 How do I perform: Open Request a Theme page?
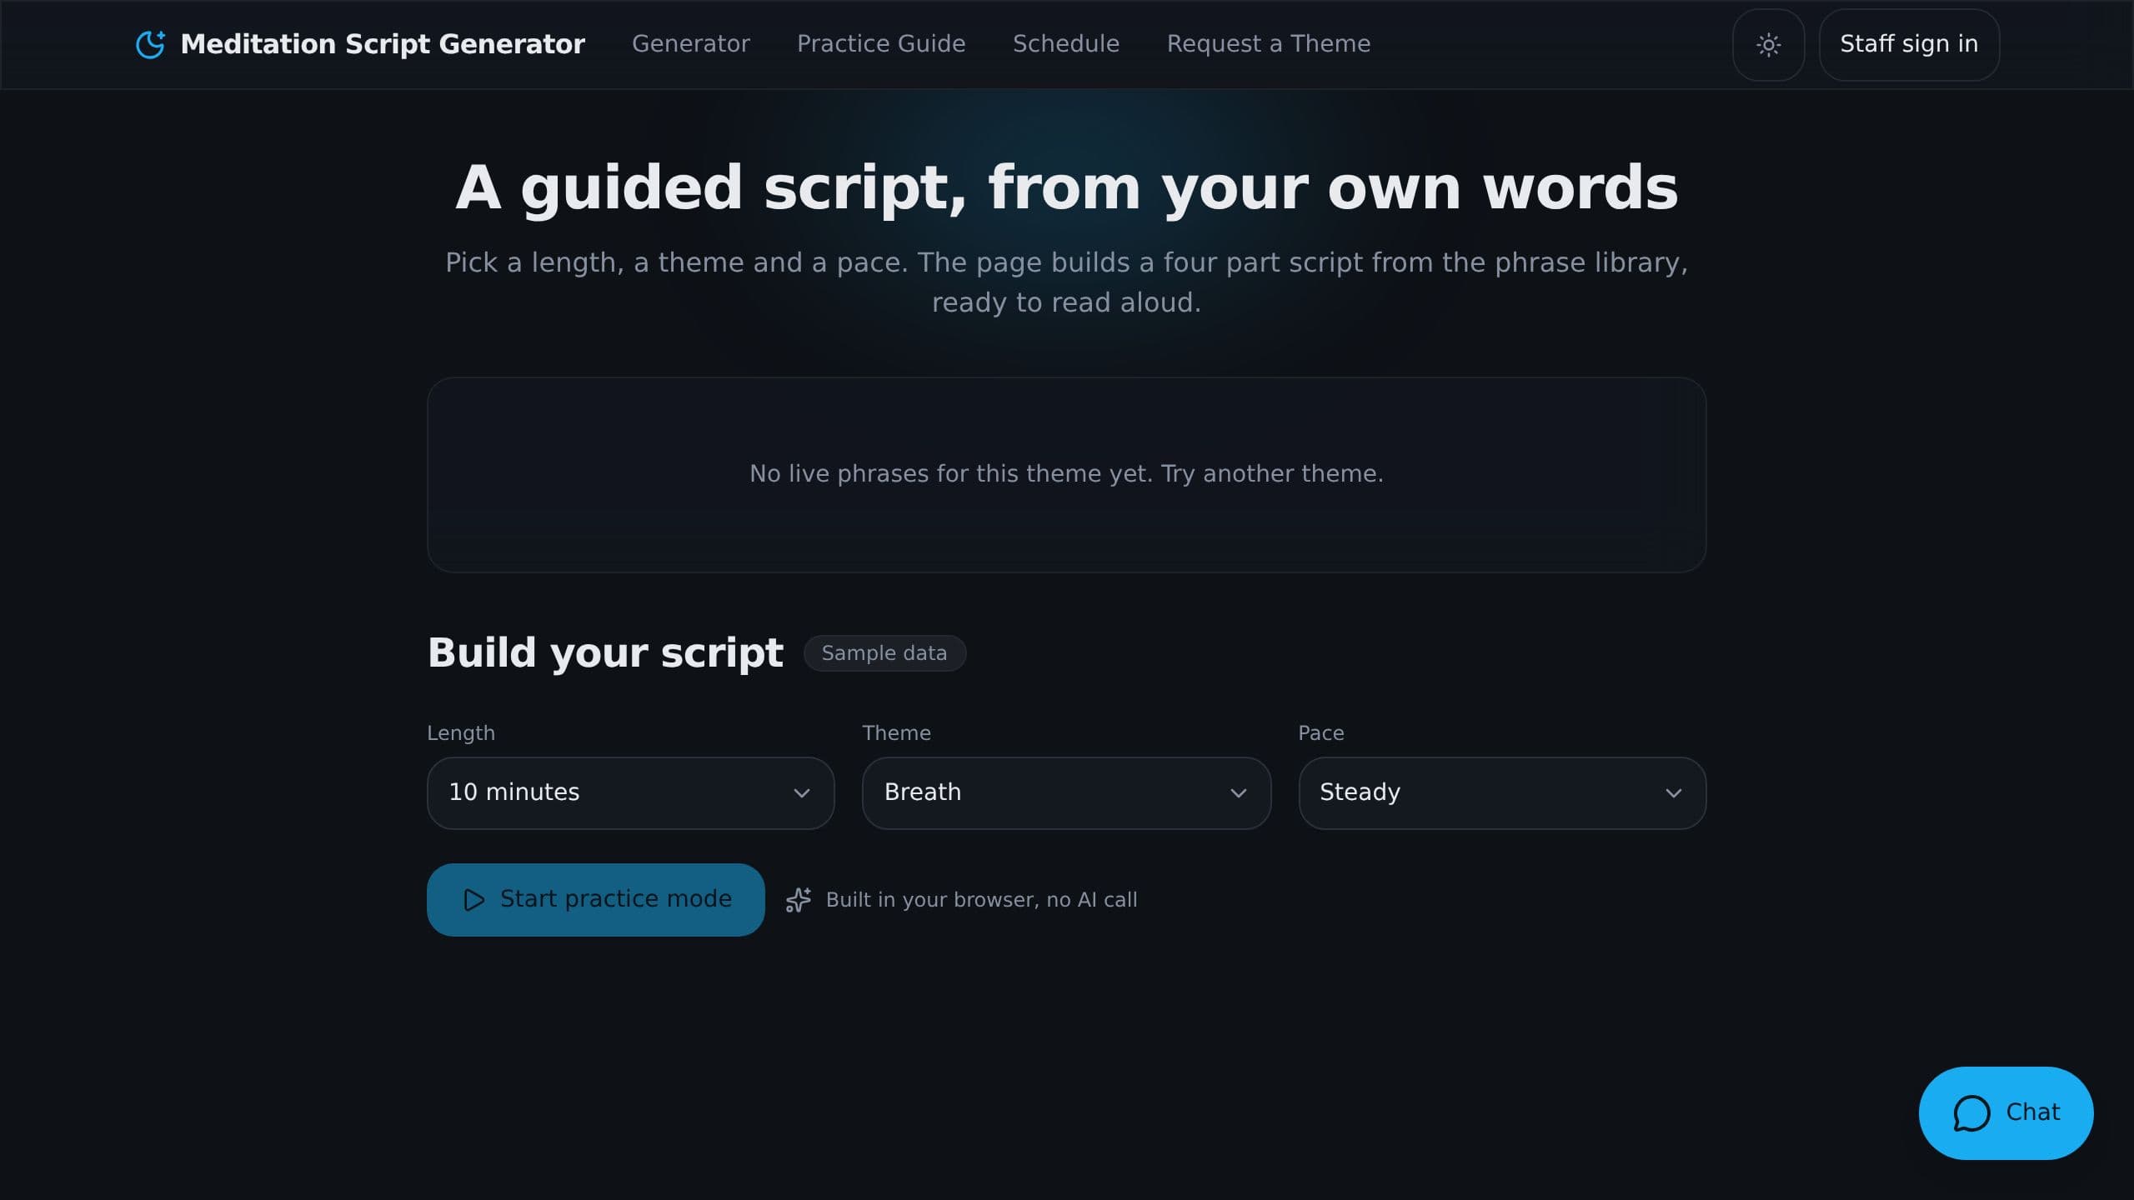coord(1268,44)
